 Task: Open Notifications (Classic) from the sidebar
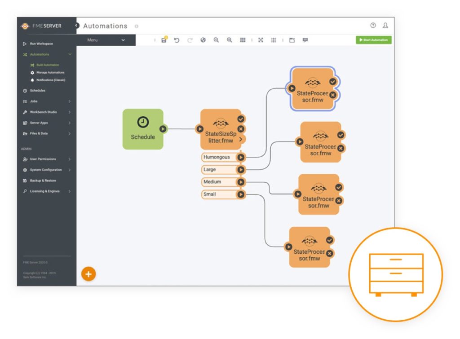51,79
